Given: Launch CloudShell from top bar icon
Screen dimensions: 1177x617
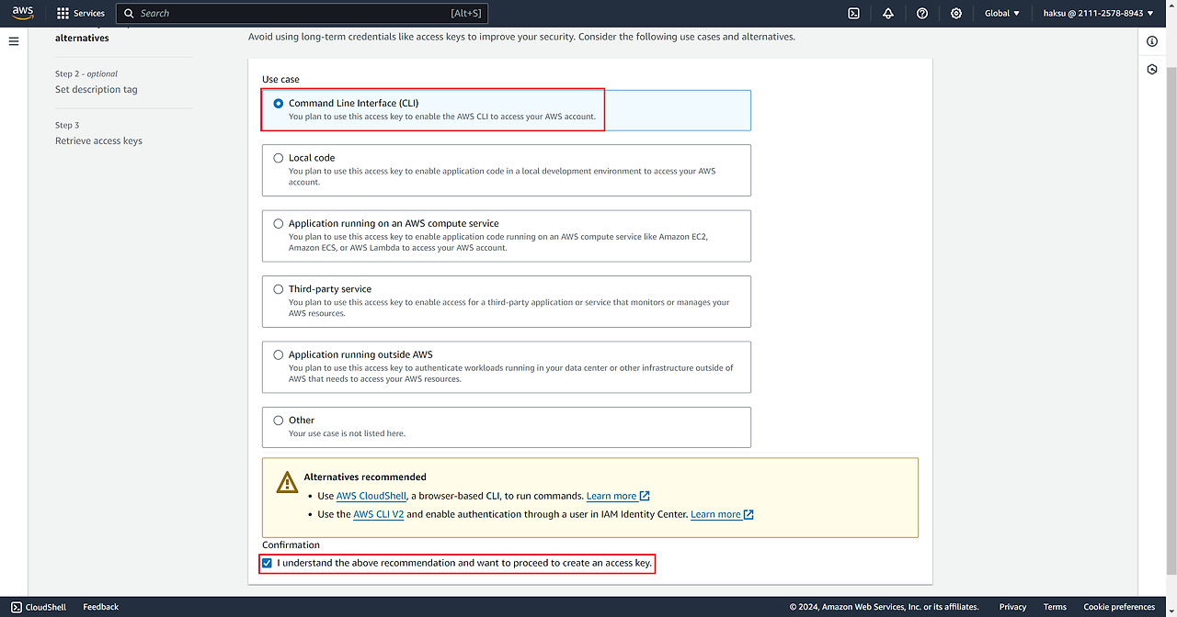Looking at the screenshot, I should [853, 14].
